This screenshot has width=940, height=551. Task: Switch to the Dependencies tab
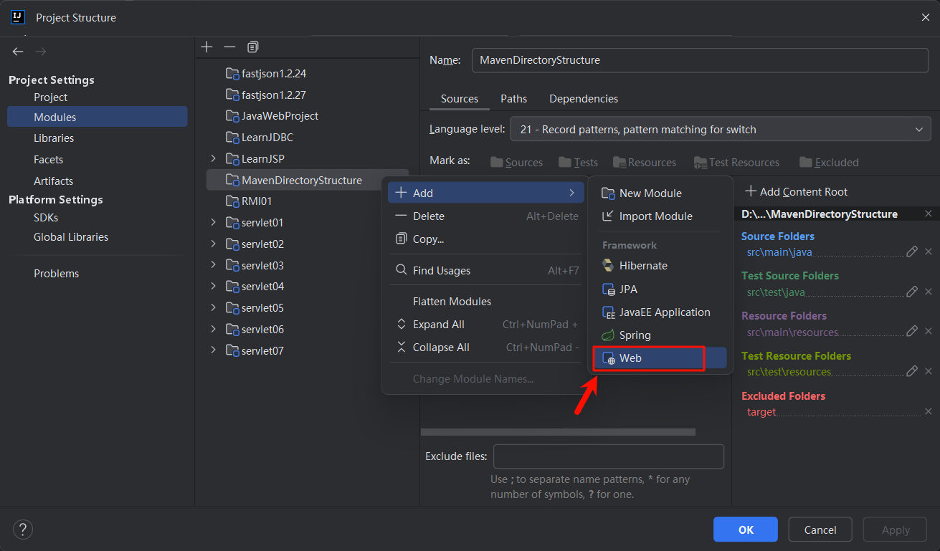pos(584,99)
